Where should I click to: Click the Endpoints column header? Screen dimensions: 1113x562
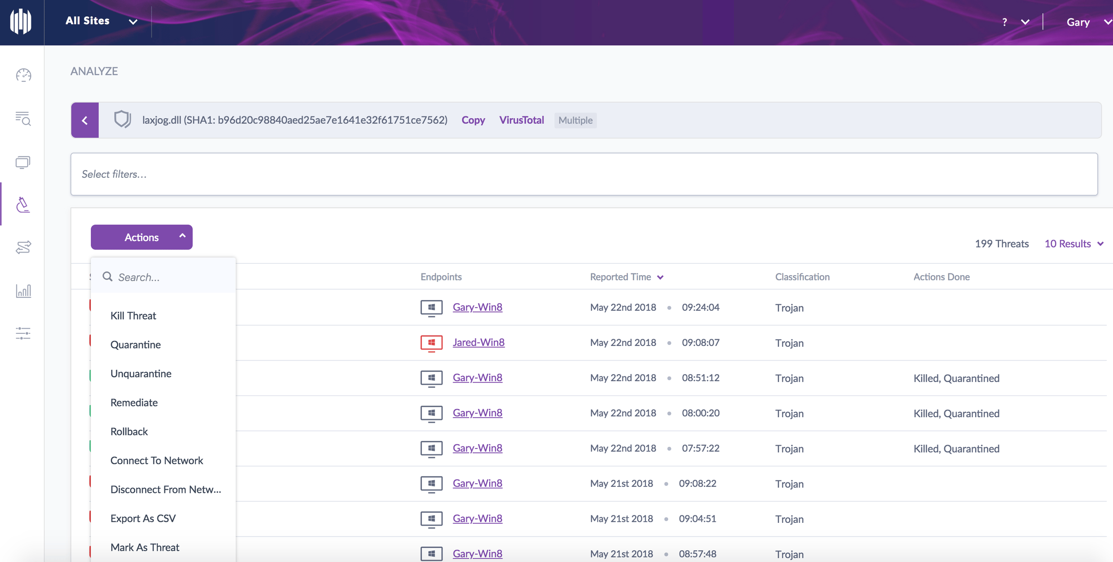441,277
